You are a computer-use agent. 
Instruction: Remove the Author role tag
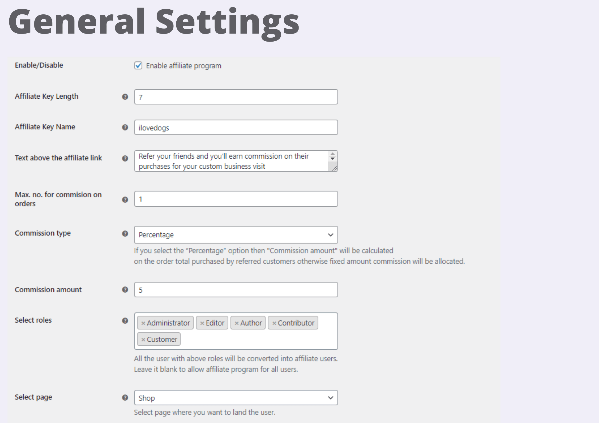click(237, 323)
